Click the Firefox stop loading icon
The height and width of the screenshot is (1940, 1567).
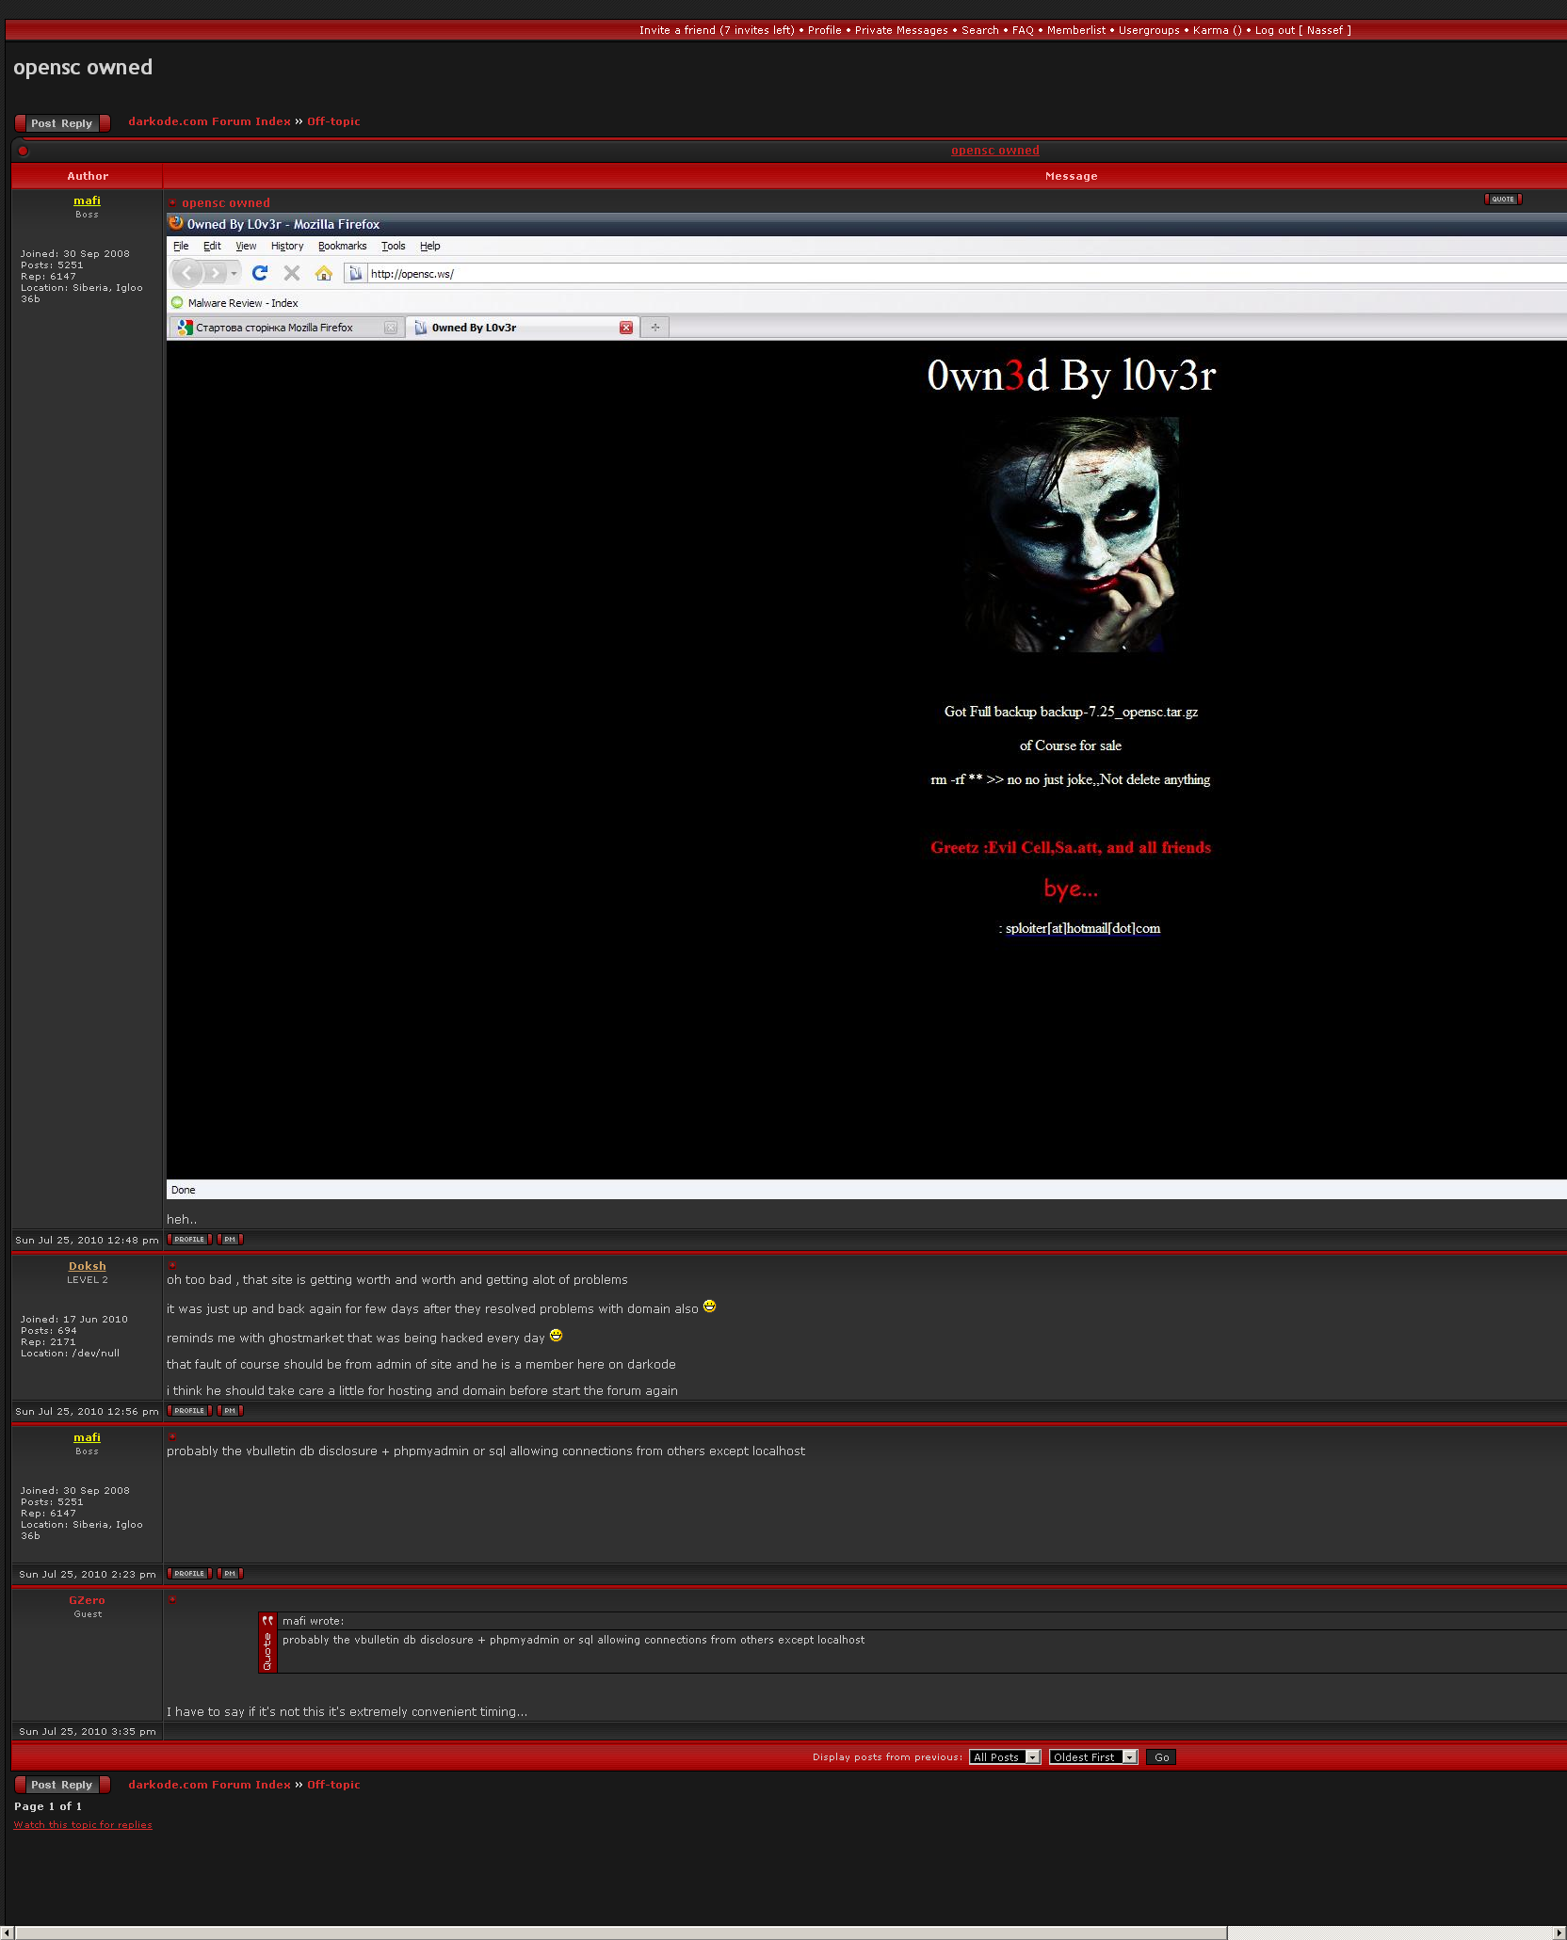pos(292,273)
